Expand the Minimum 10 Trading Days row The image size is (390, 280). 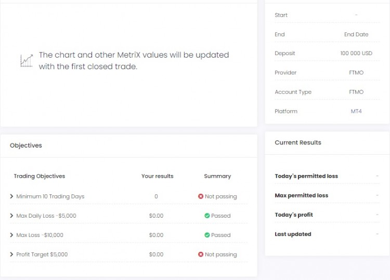click(12, 196)
